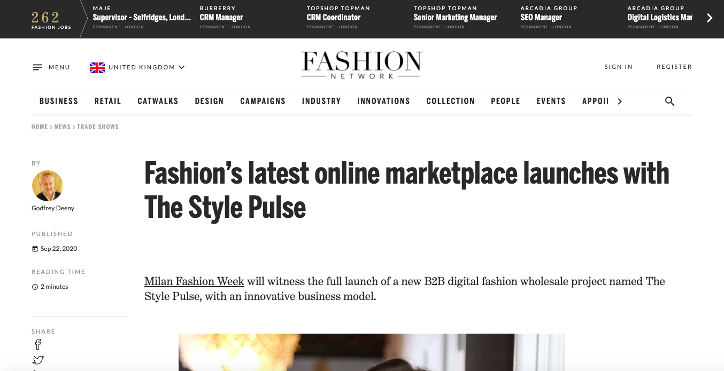Click Godfrey Deeny's author photo
This screenshot has width=724, height=371.
tap(48, 186)
